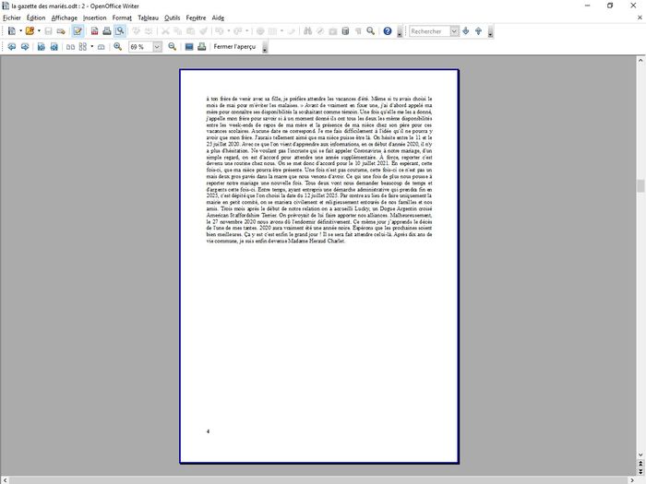Toggle the Page Preview icon

tap(120, 30)
